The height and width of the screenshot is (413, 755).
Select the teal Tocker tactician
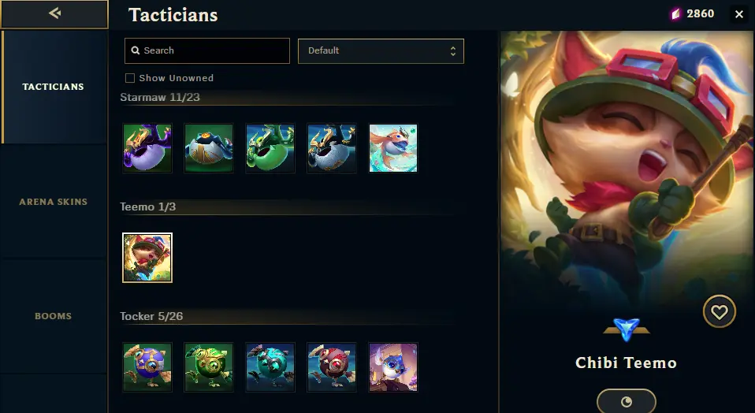(270, 366)
